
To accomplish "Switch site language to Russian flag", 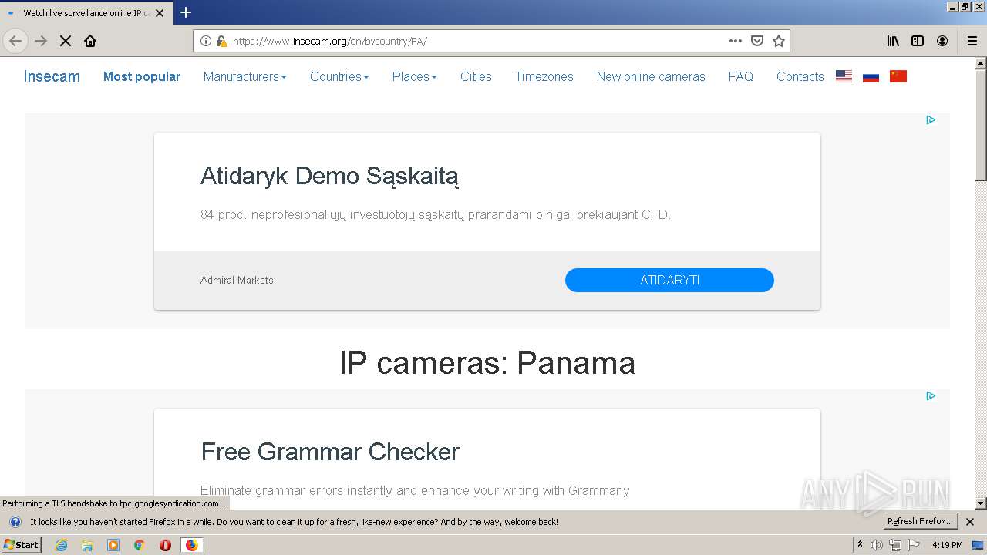I will click(871, 76).
